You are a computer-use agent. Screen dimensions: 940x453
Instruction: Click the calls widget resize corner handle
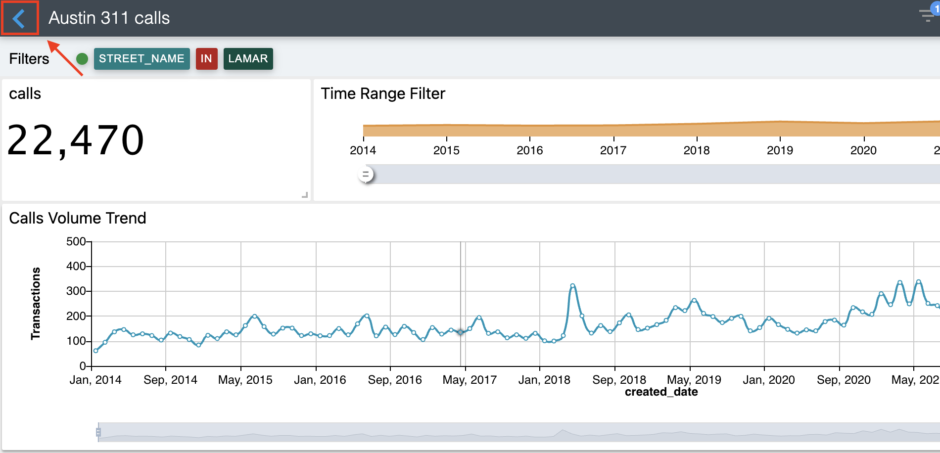[x=305, y=195]
